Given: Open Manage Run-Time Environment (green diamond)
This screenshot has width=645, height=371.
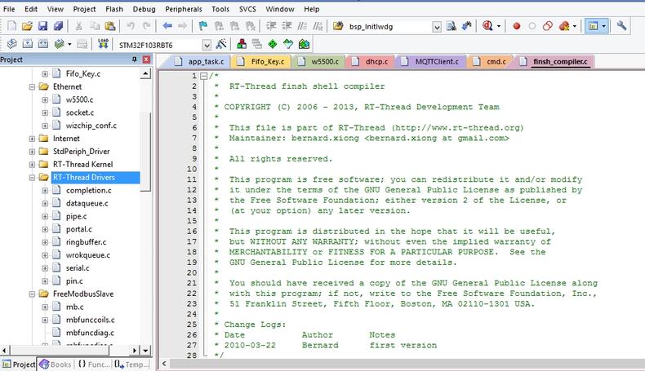Looking at the screenshot, I should coord(273,44).
